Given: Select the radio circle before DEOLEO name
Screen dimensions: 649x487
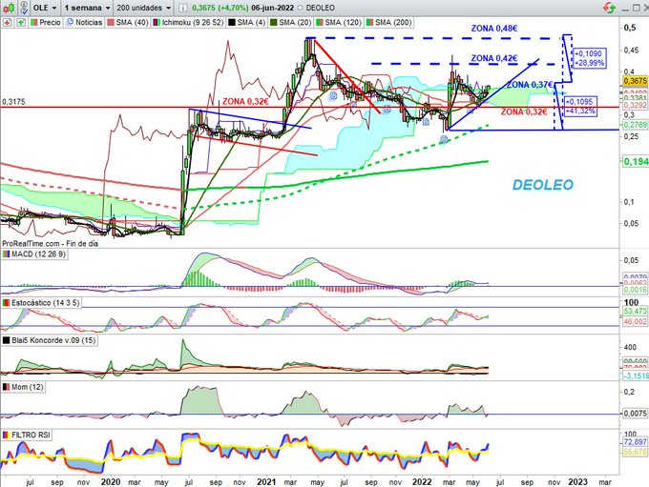Looking at the screenshot, I should pos(300,8).
